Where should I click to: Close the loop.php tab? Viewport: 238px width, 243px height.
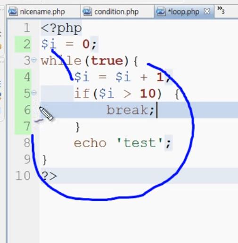(x=207, y=11)
